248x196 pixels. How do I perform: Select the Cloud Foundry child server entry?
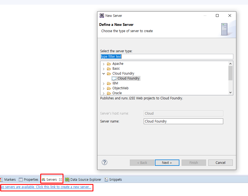click(x=128, y=78)
